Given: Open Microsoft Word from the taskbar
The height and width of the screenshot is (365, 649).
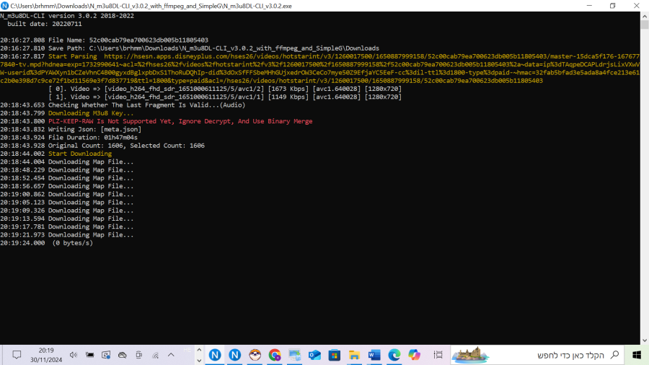Looking at the screenshot, I should coord(374,355).
